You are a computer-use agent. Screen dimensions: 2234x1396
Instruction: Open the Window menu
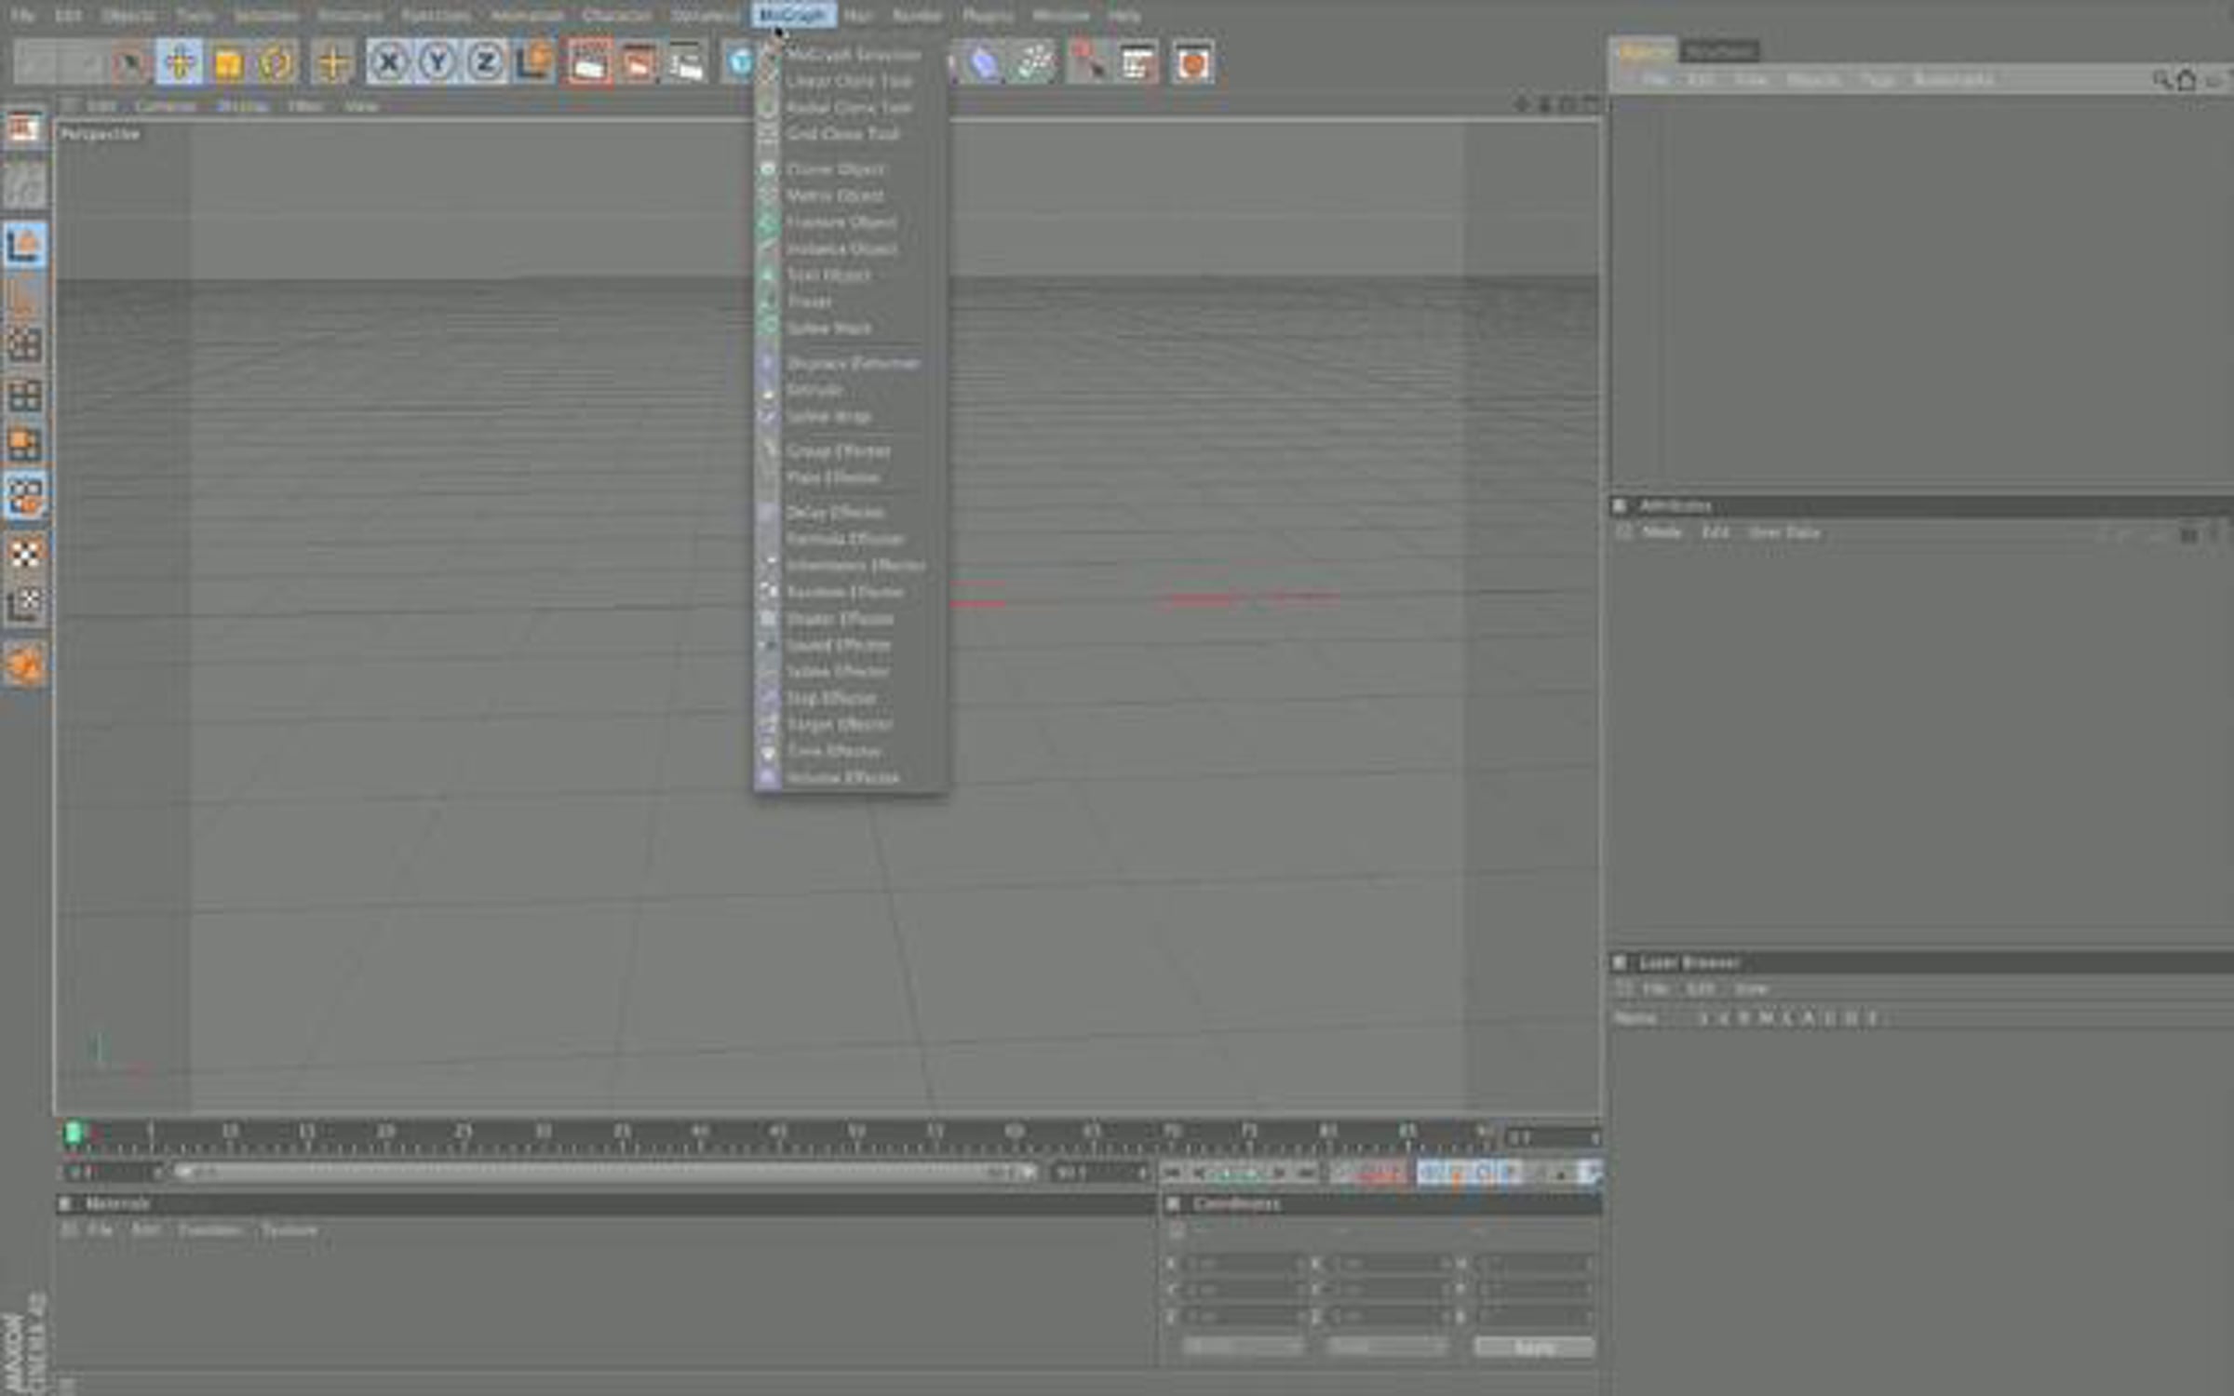[1060, 16]
